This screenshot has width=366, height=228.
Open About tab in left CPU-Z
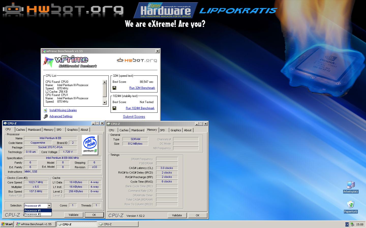(84, 130)
